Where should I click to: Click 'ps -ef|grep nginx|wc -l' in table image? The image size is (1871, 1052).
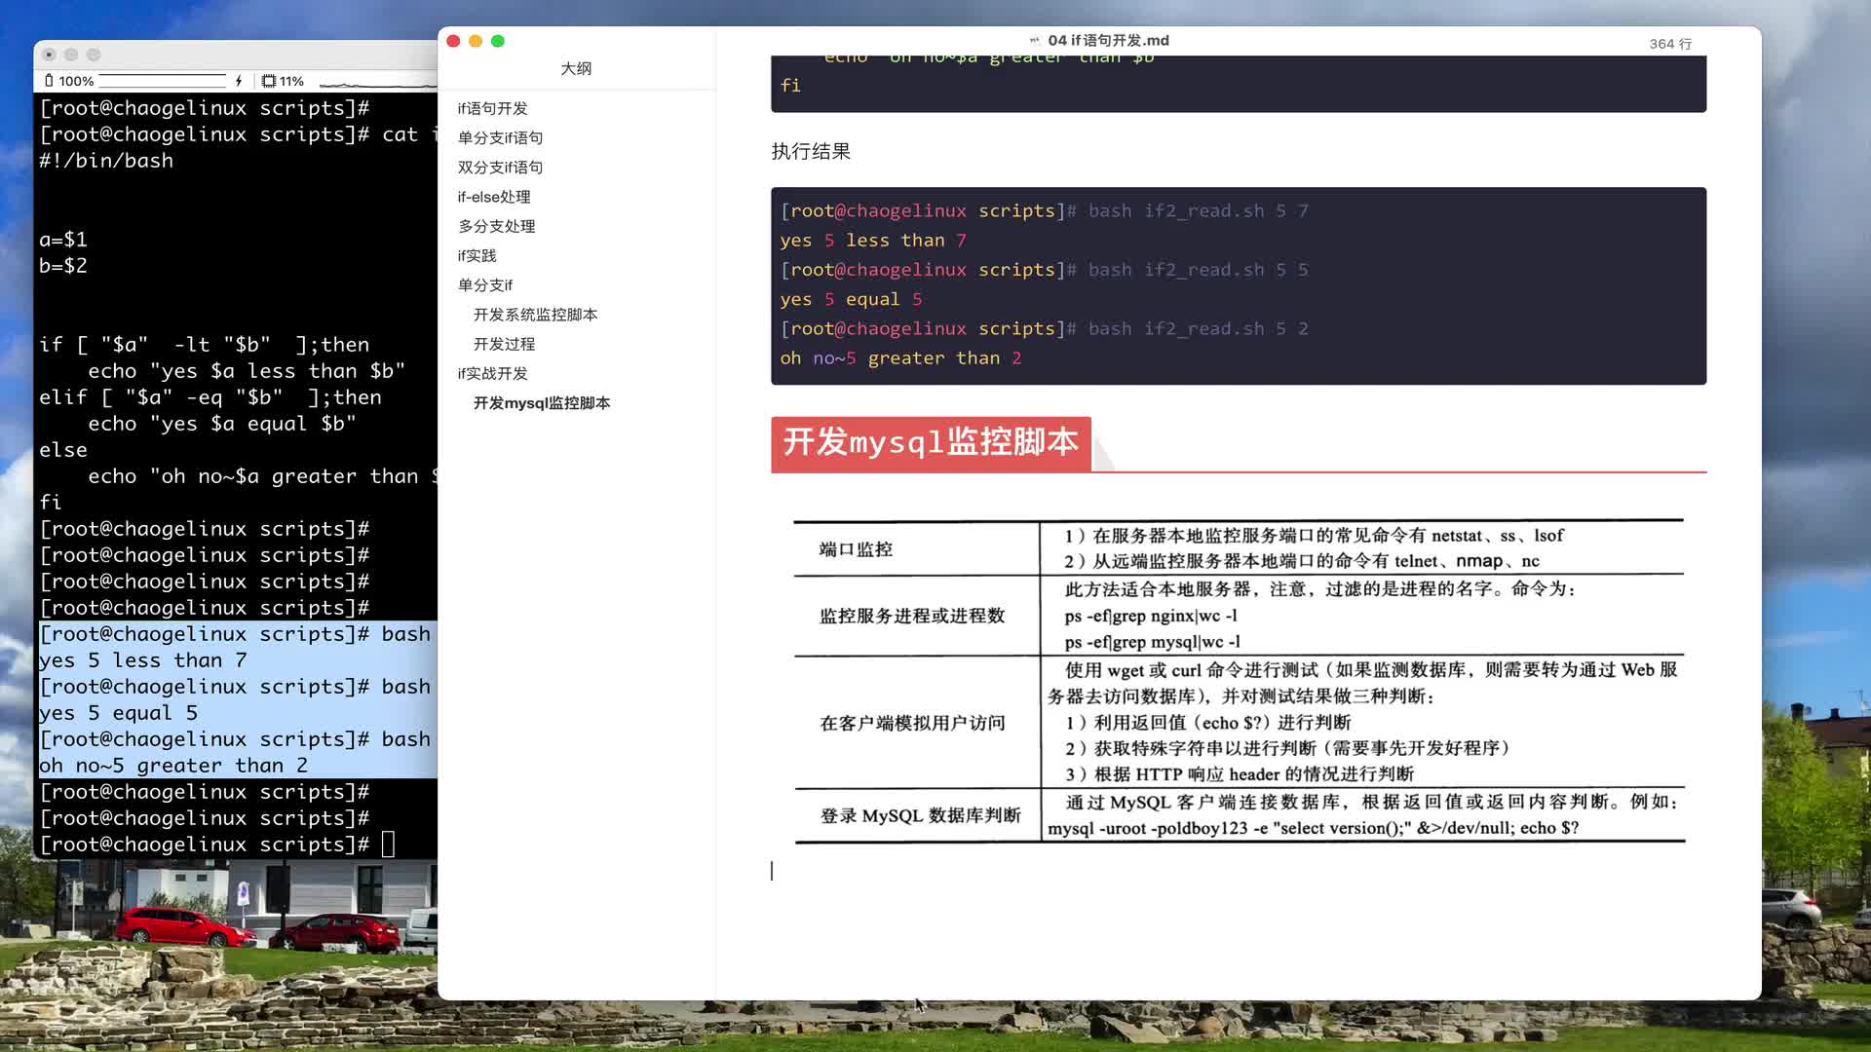(x=1151, y=616)
